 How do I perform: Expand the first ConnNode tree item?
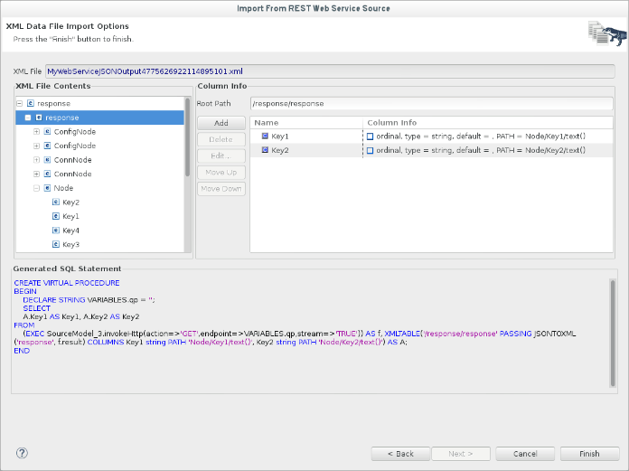pyautogui.click(x=36, y=160)
